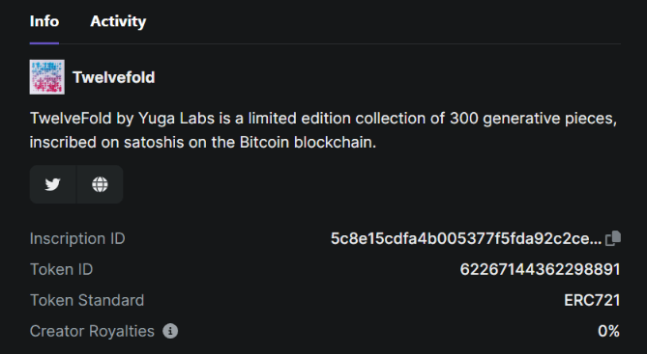This screenshot has width=647, height=354.
Task: Click the phrase 300 generative pieces
Action: [533, 119]
